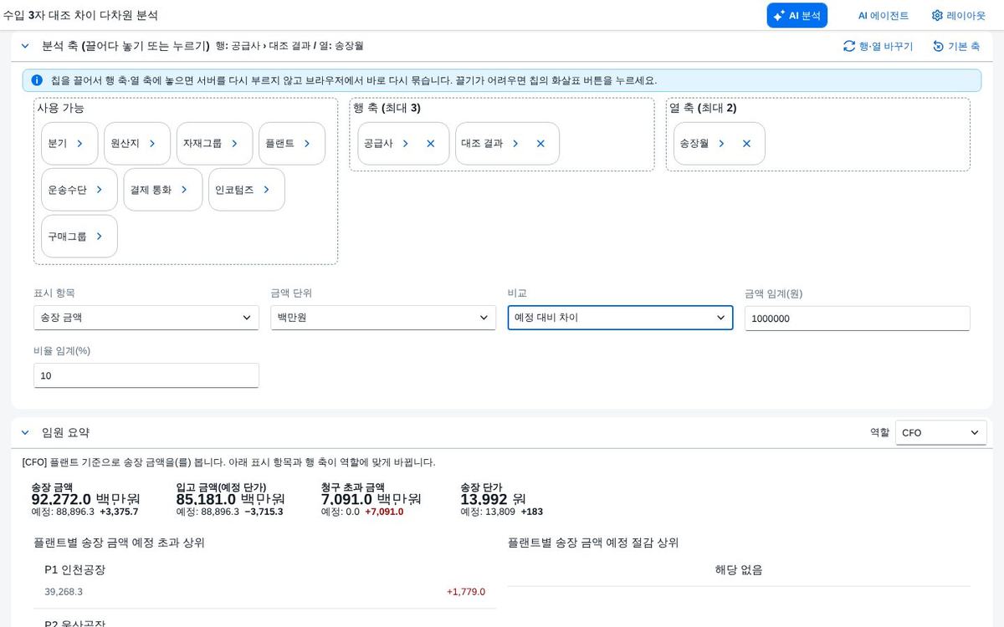Click arrow on 운송수단 chip
Viewport: 1004px width, 627px height.
(x=99, y=190)
